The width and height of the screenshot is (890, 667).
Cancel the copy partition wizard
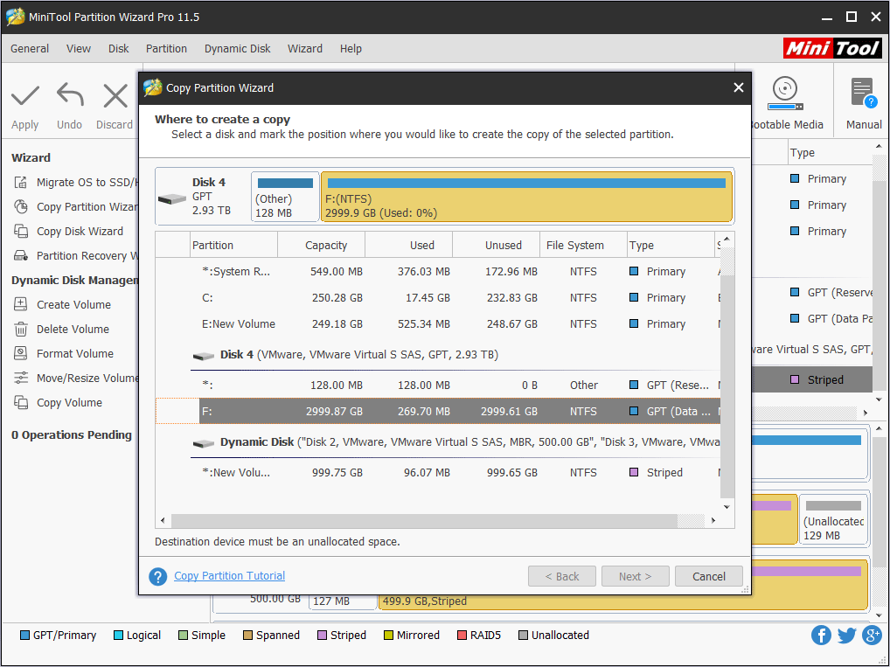709,576
